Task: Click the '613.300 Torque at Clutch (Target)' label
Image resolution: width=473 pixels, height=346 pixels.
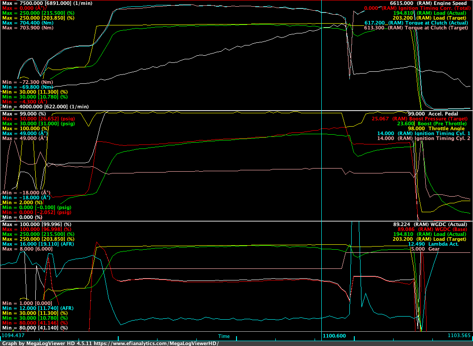Action: click(x=416, y=28)
